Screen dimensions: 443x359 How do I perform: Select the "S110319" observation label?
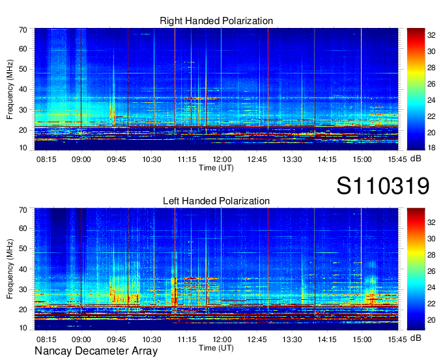(383, 186)
